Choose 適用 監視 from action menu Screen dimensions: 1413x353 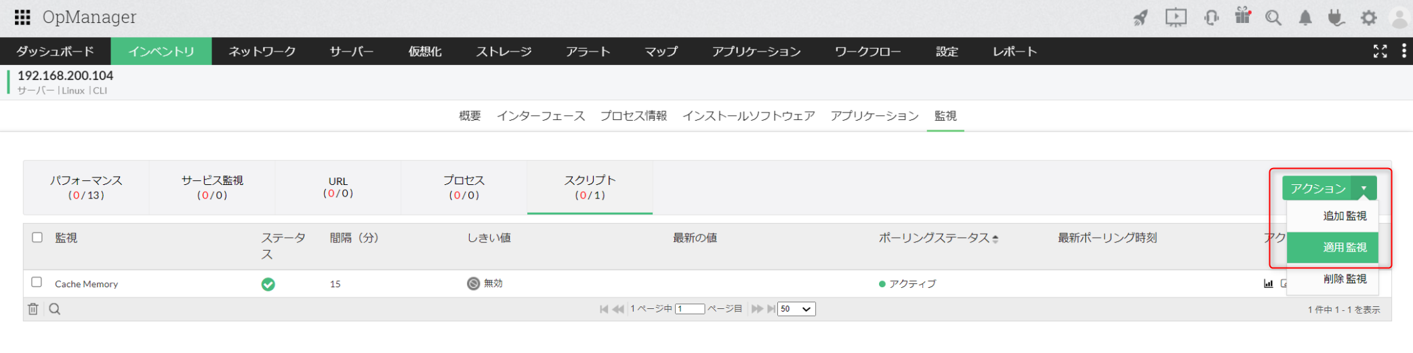click(1332, 247)
